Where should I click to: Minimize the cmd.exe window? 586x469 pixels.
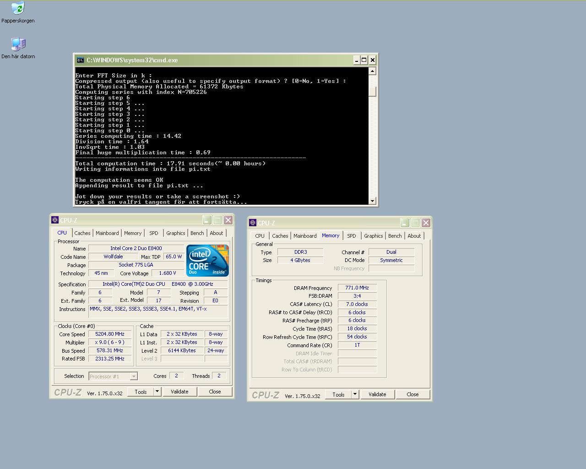356,60
